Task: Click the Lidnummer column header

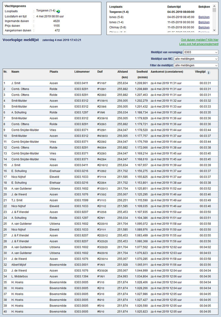Action: (x=82, y=72)
